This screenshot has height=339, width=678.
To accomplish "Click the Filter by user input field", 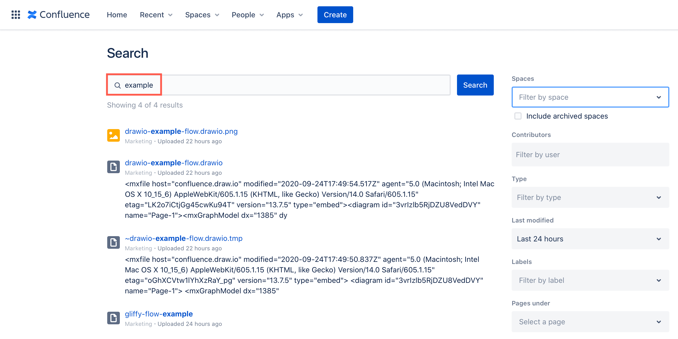I will click(x=590, y=155).
